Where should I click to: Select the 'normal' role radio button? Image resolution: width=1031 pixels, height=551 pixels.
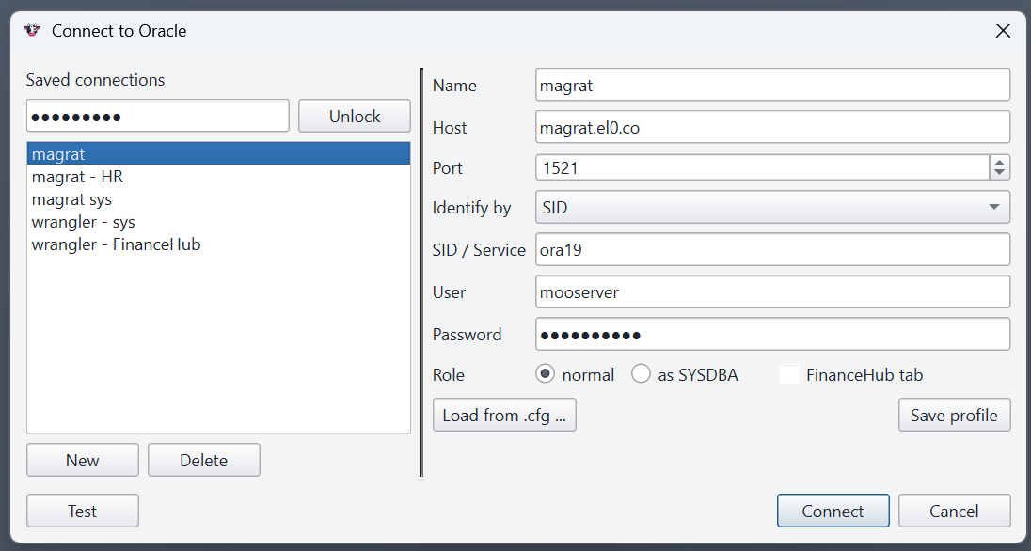(545, 374)
